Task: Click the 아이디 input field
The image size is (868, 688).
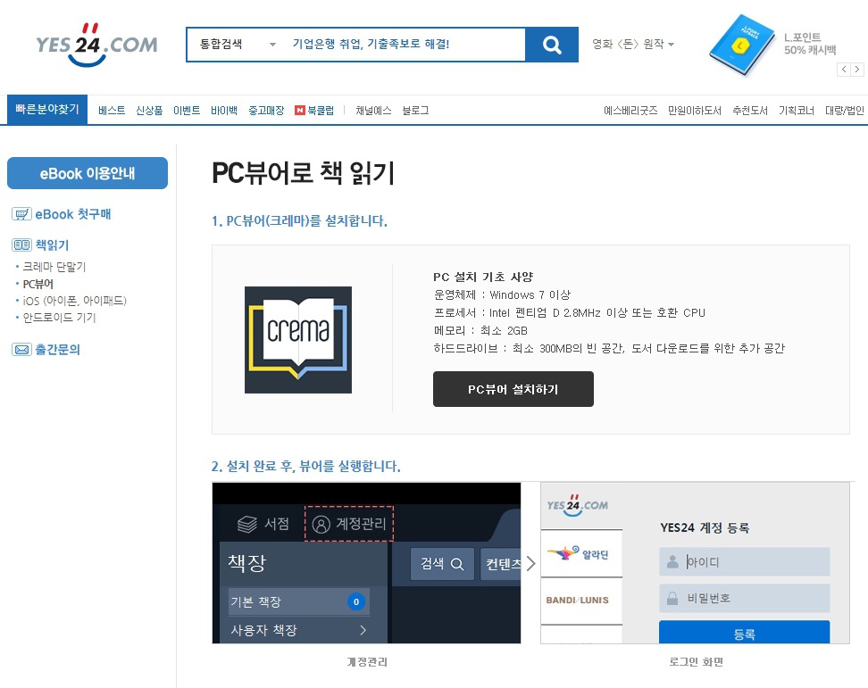Action: [x=745, y=562]
